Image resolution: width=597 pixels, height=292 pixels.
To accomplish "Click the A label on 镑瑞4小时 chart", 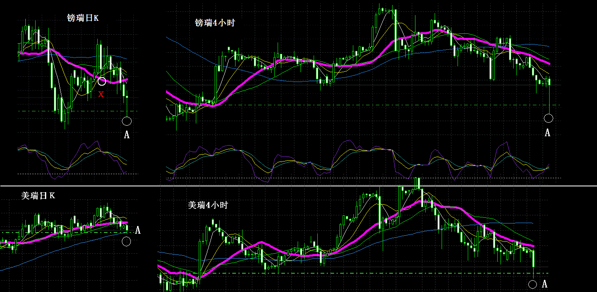I will [548, 133].
